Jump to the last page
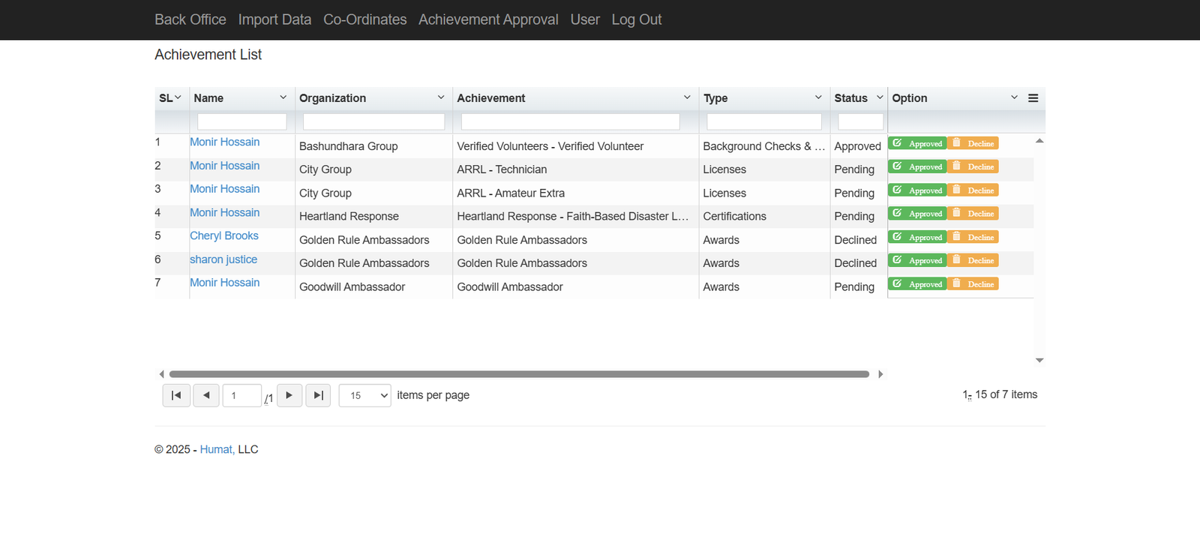The height and width of the screenshot is (549, 1200). (x=318, y=395)
